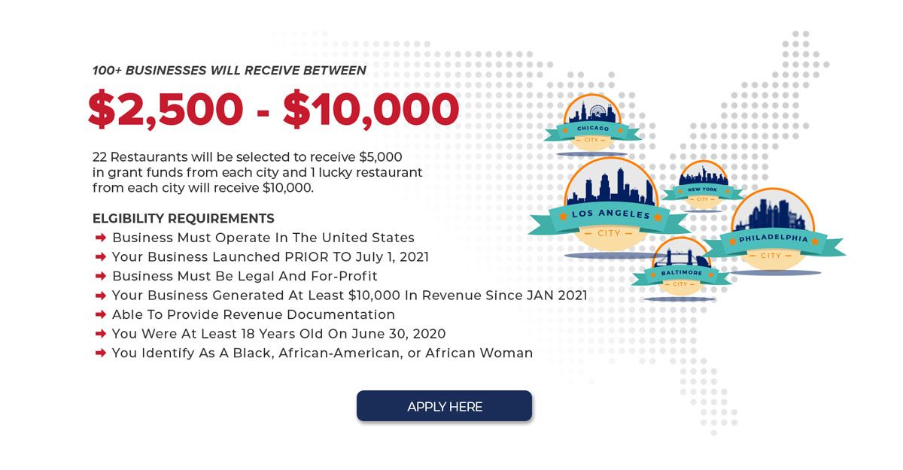The image size is (903, 470).
Task: Click red arrow beside 18 Years Old requirement
Action: (100, 334)
